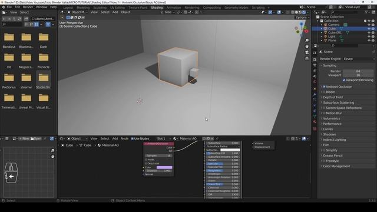Open the File menu
This screenshot has height=212, width=377.
[9, 7]
